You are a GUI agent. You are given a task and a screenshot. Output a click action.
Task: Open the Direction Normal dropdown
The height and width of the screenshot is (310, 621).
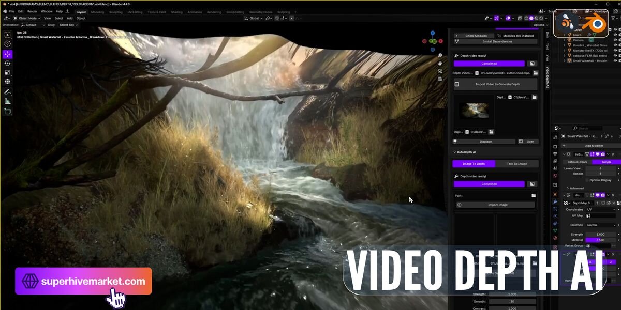tap(601, 225)
